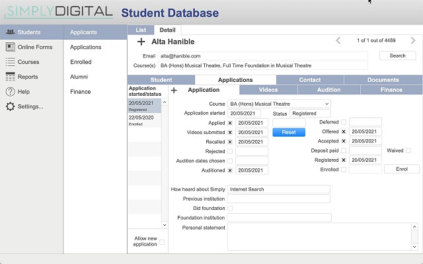This screenshot has width=423, height=264.
Task: Enable the Did foundation checkbox
Action: point(230,209)
